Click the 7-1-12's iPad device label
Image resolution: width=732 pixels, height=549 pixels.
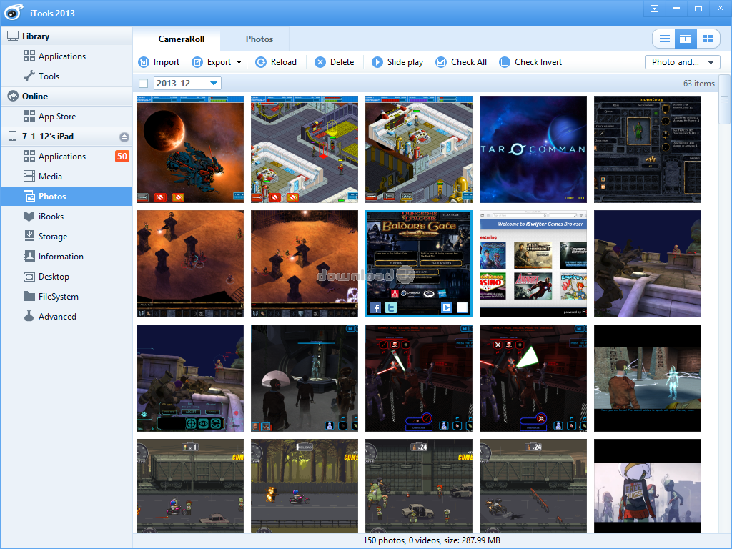pyautogui.click(x=48, y=137)
